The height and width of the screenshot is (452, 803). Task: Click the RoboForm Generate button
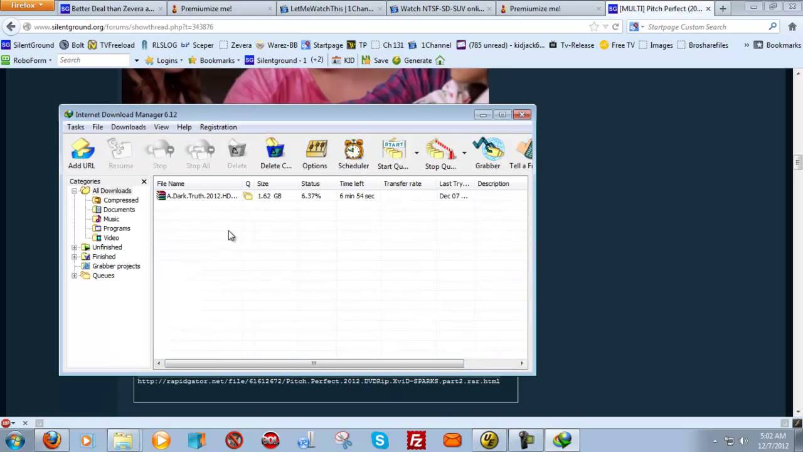tap(412, 60)
